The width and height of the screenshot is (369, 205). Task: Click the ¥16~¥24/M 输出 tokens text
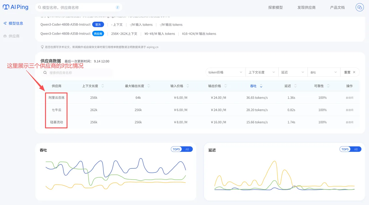(x=199, y=34)
